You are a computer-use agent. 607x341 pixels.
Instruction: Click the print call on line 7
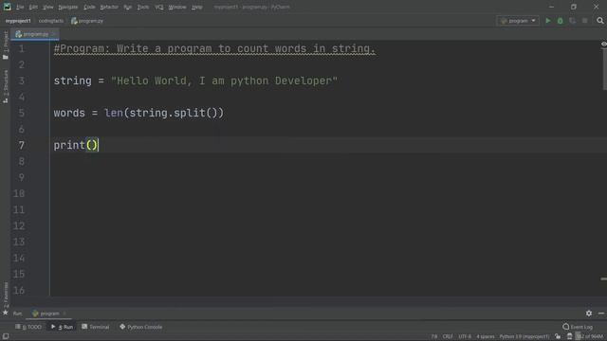pos(69,145)
